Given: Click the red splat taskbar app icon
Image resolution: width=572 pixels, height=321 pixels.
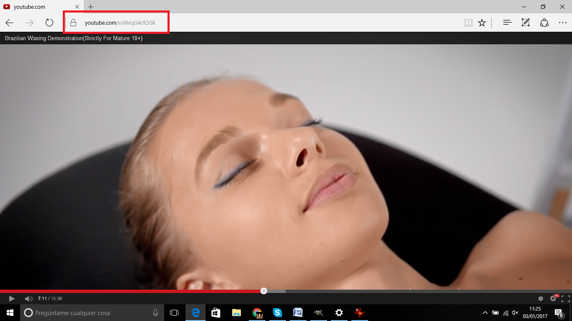Looking at the screenshot, I should coord(359,313).
